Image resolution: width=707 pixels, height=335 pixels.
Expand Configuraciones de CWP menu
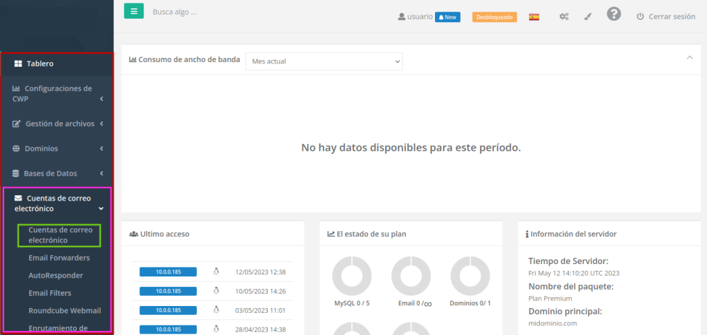pos(57,94)
